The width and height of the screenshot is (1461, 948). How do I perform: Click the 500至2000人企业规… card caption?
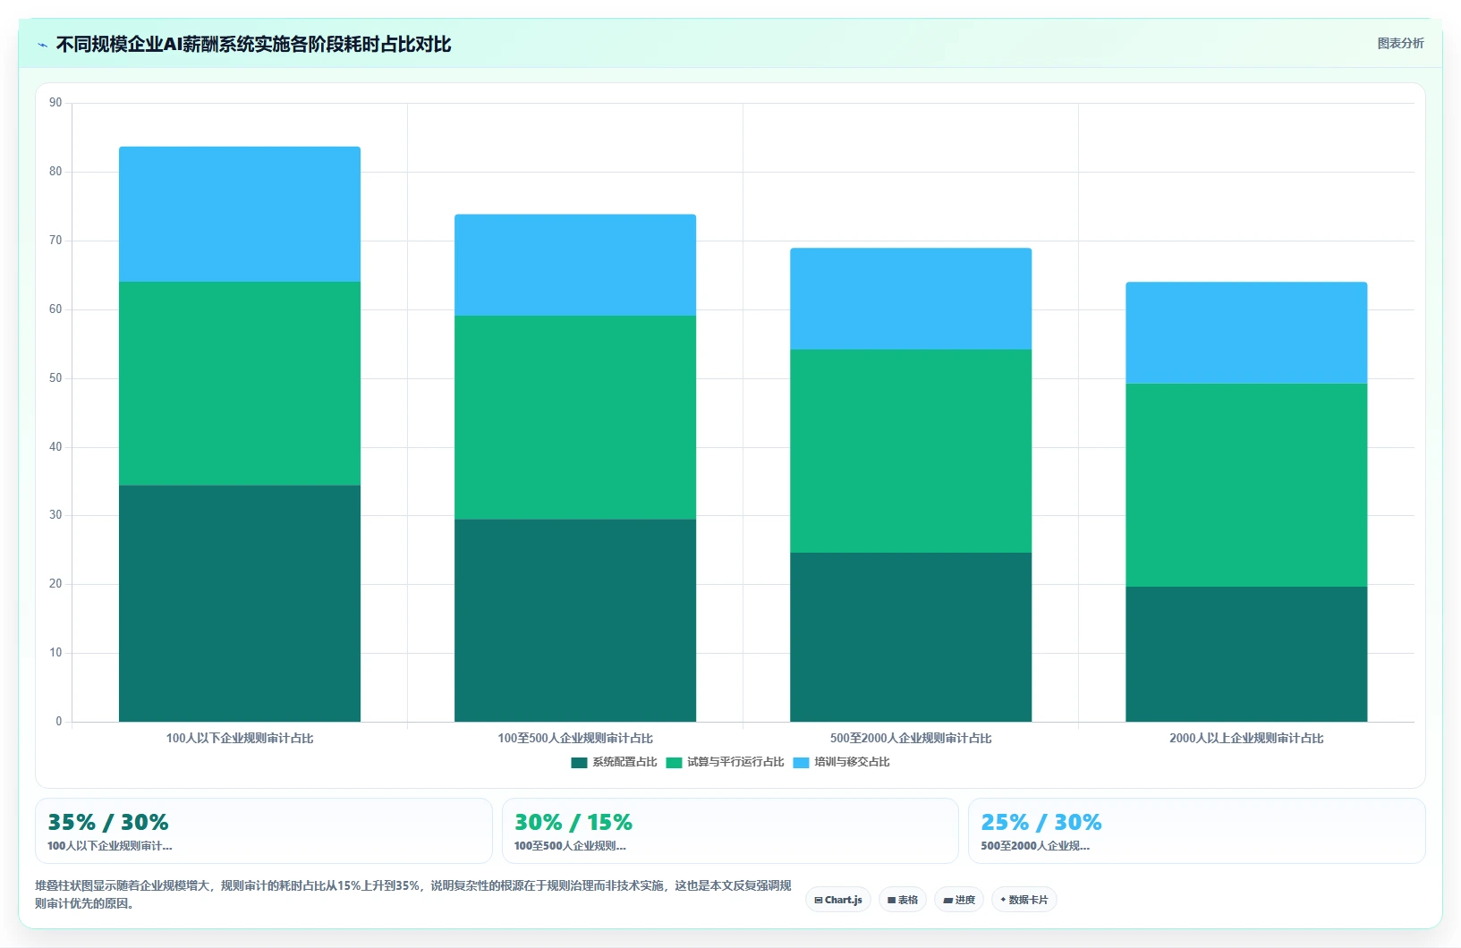[1035, 846]
